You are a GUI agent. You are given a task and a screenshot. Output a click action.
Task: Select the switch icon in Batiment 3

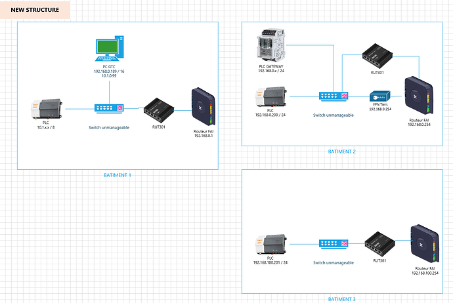(334, 244)
